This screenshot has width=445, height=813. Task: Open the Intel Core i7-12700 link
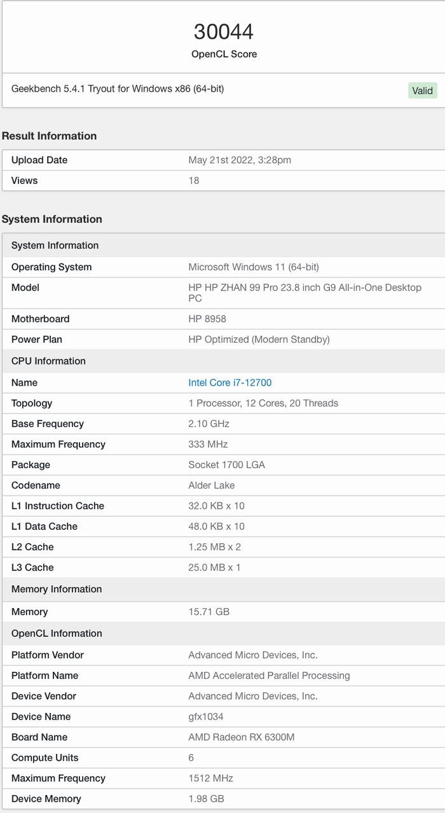tap(229, 382)
